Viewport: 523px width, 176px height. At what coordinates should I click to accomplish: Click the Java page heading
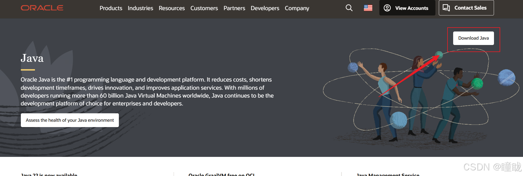pos(32,58)
